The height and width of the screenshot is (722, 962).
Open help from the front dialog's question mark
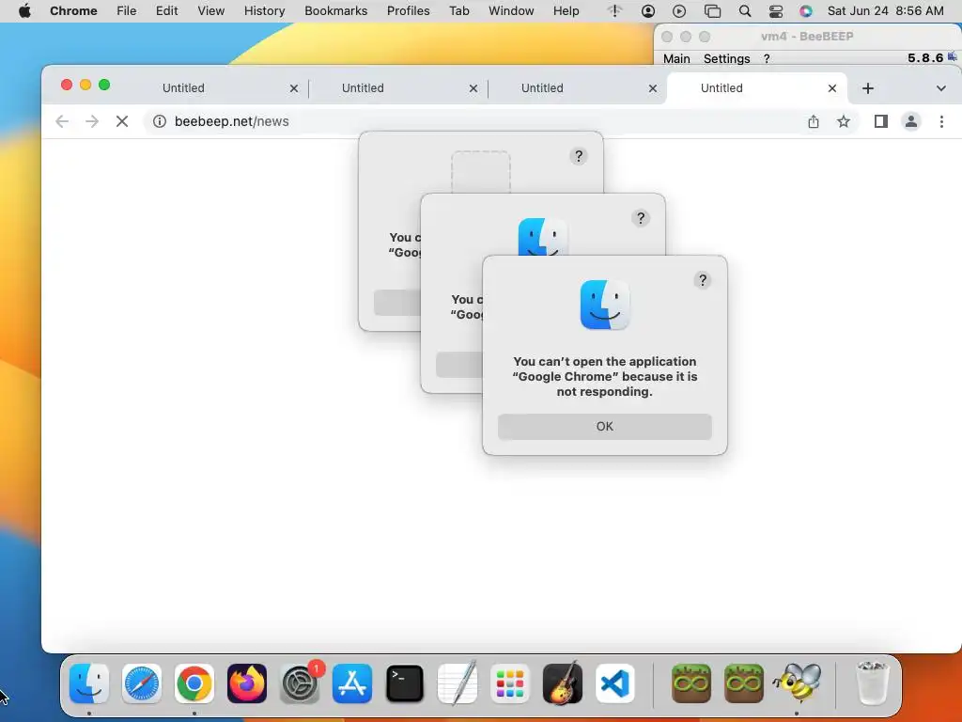[x=703, y=280]
